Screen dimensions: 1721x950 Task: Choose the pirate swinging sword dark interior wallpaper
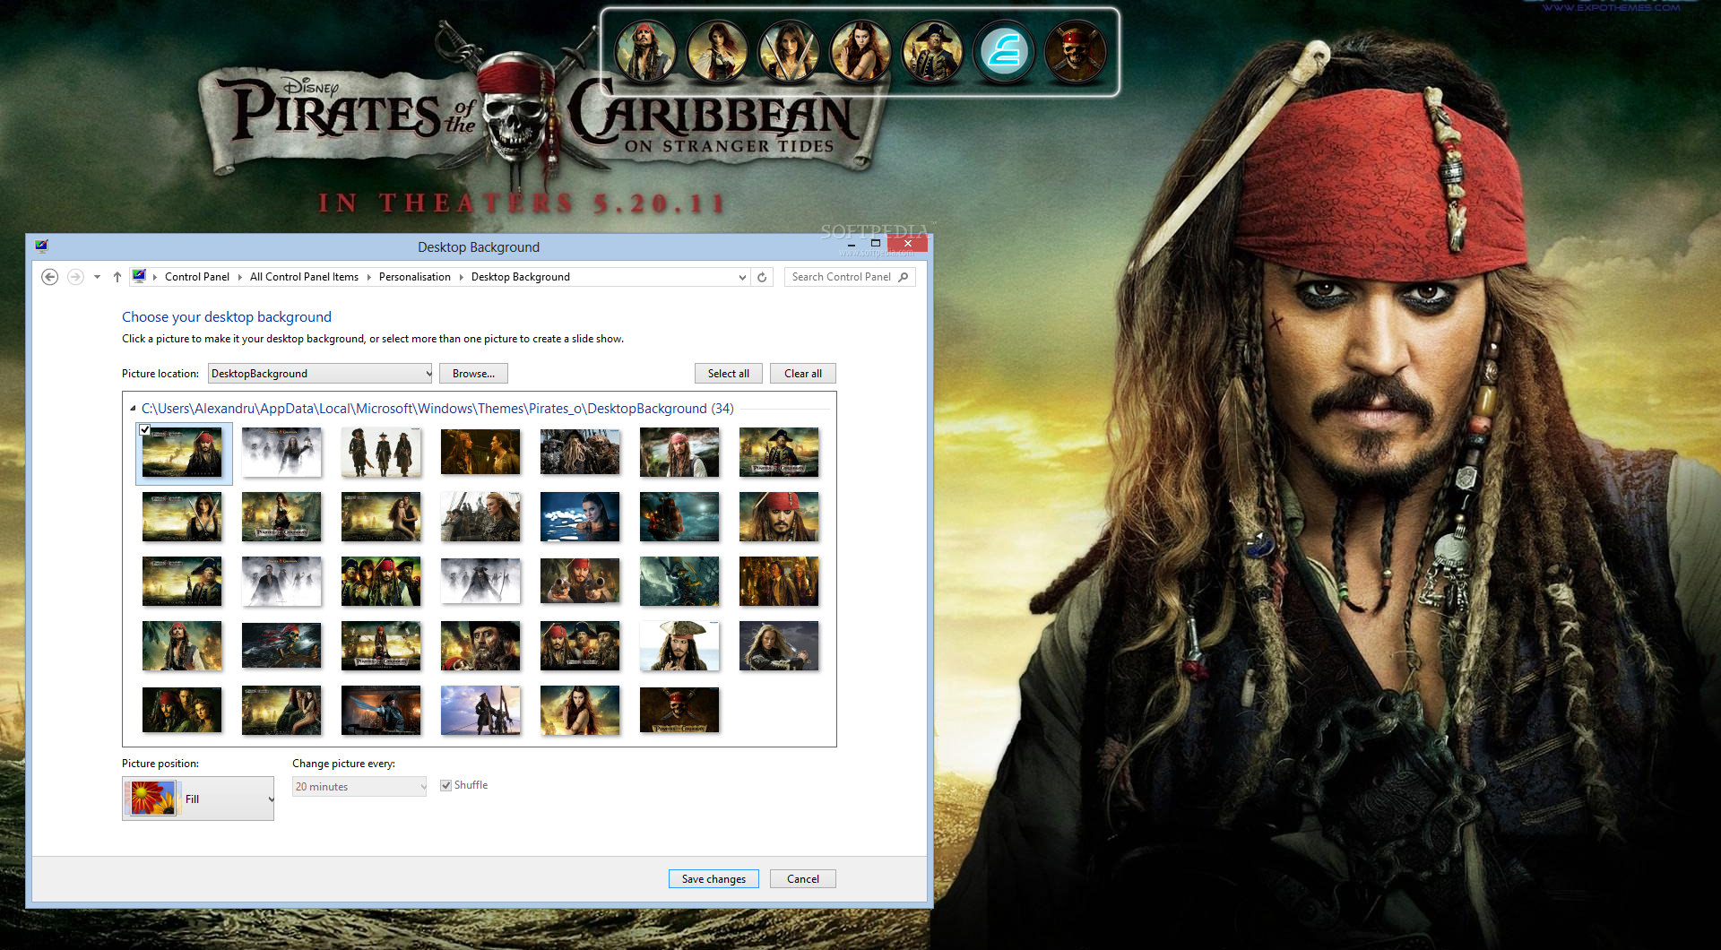[x=381, y=710]
